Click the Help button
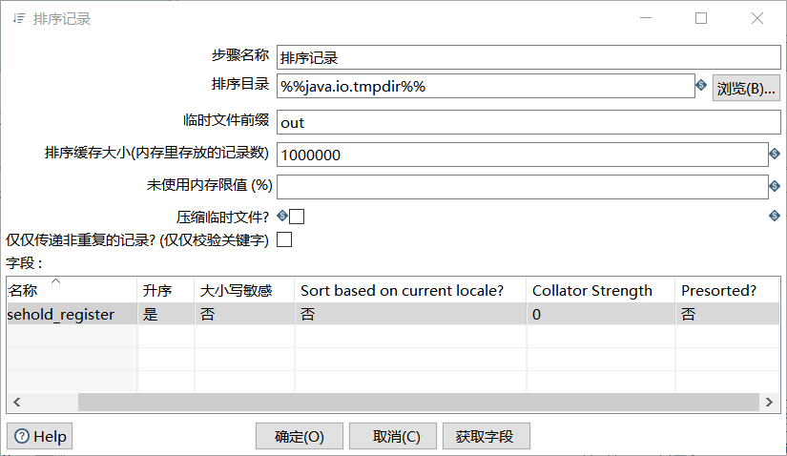This screenshot has height=456, width=787. click(40, 436)
